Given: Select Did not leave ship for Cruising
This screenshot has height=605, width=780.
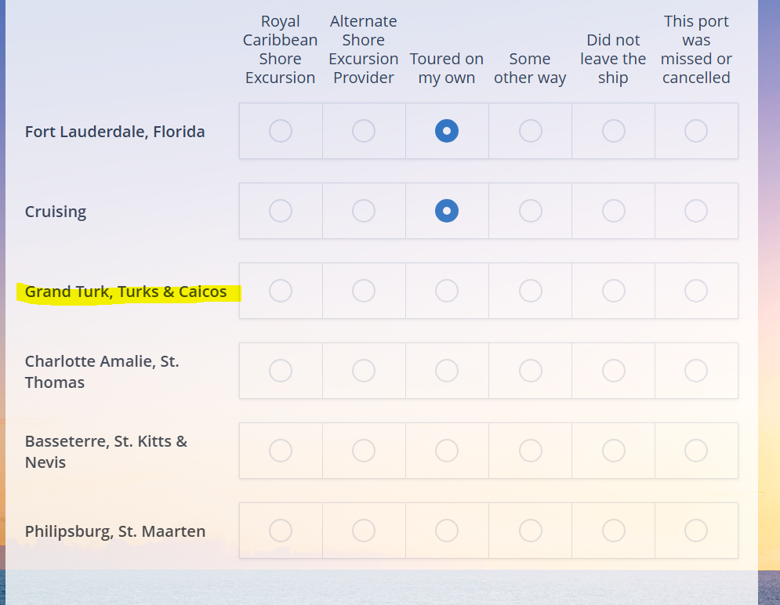Looking at the screenshot, I should (613, 211).
